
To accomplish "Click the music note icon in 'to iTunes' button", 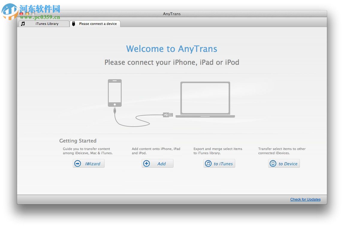I will (208, 163).
